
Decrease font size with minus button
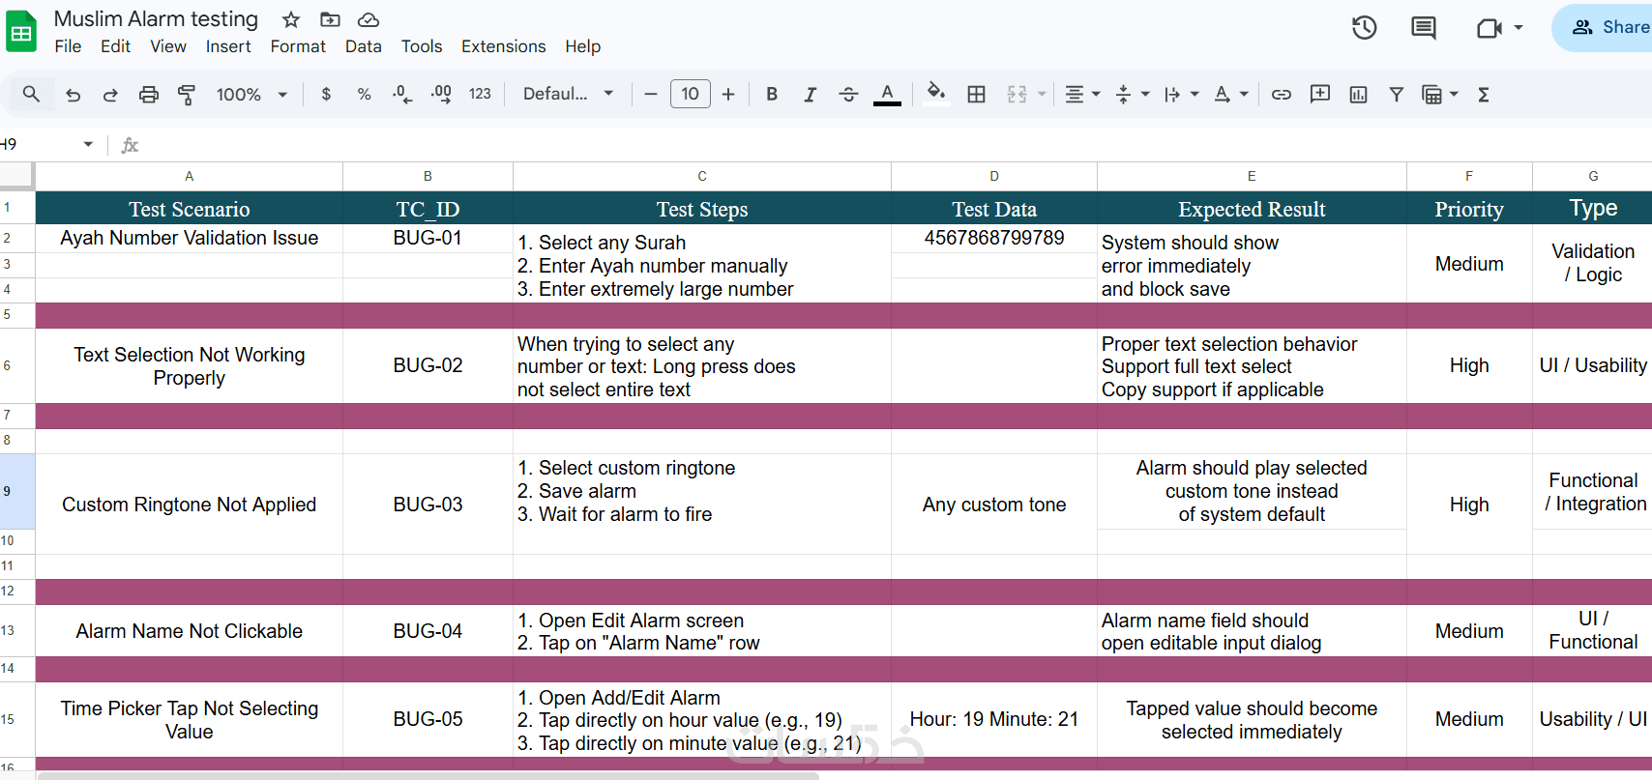click(x=651, y=94)
